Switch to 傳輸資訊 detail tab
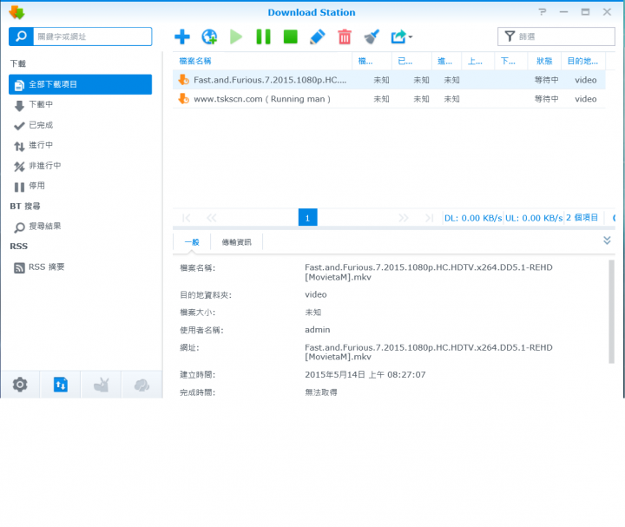625x527 pixels. click(236, 242)
